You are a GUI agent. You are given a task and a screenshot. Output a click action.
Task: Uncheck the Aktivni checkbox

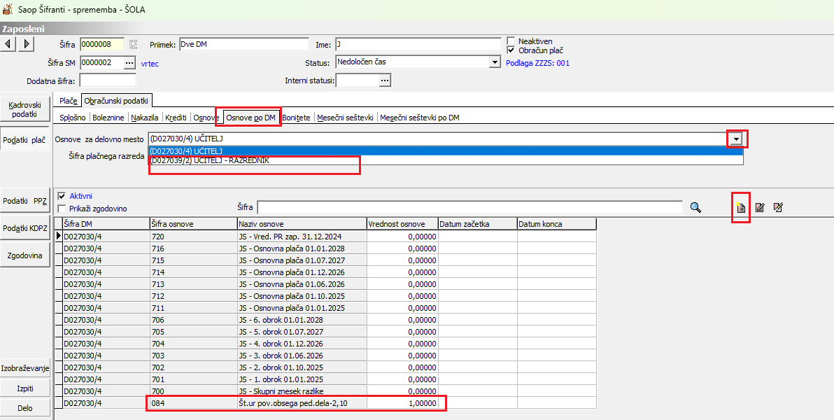coord(61,196)
